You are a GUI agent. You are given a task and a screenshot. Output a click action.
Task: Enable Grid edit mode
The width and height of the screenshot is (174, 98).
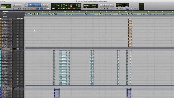(x=8, y=7)
